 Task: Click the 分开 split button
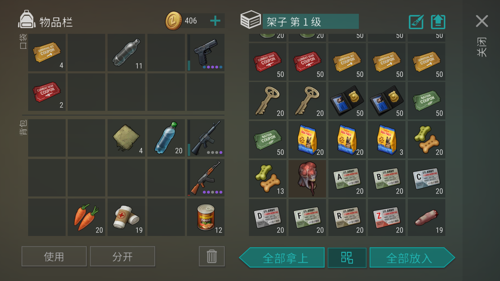pyautogui.click(x=122, y=257)
